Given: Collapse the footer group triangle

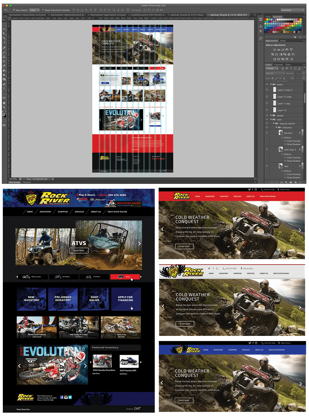Looking at the screenshot, I should (271, 84).
